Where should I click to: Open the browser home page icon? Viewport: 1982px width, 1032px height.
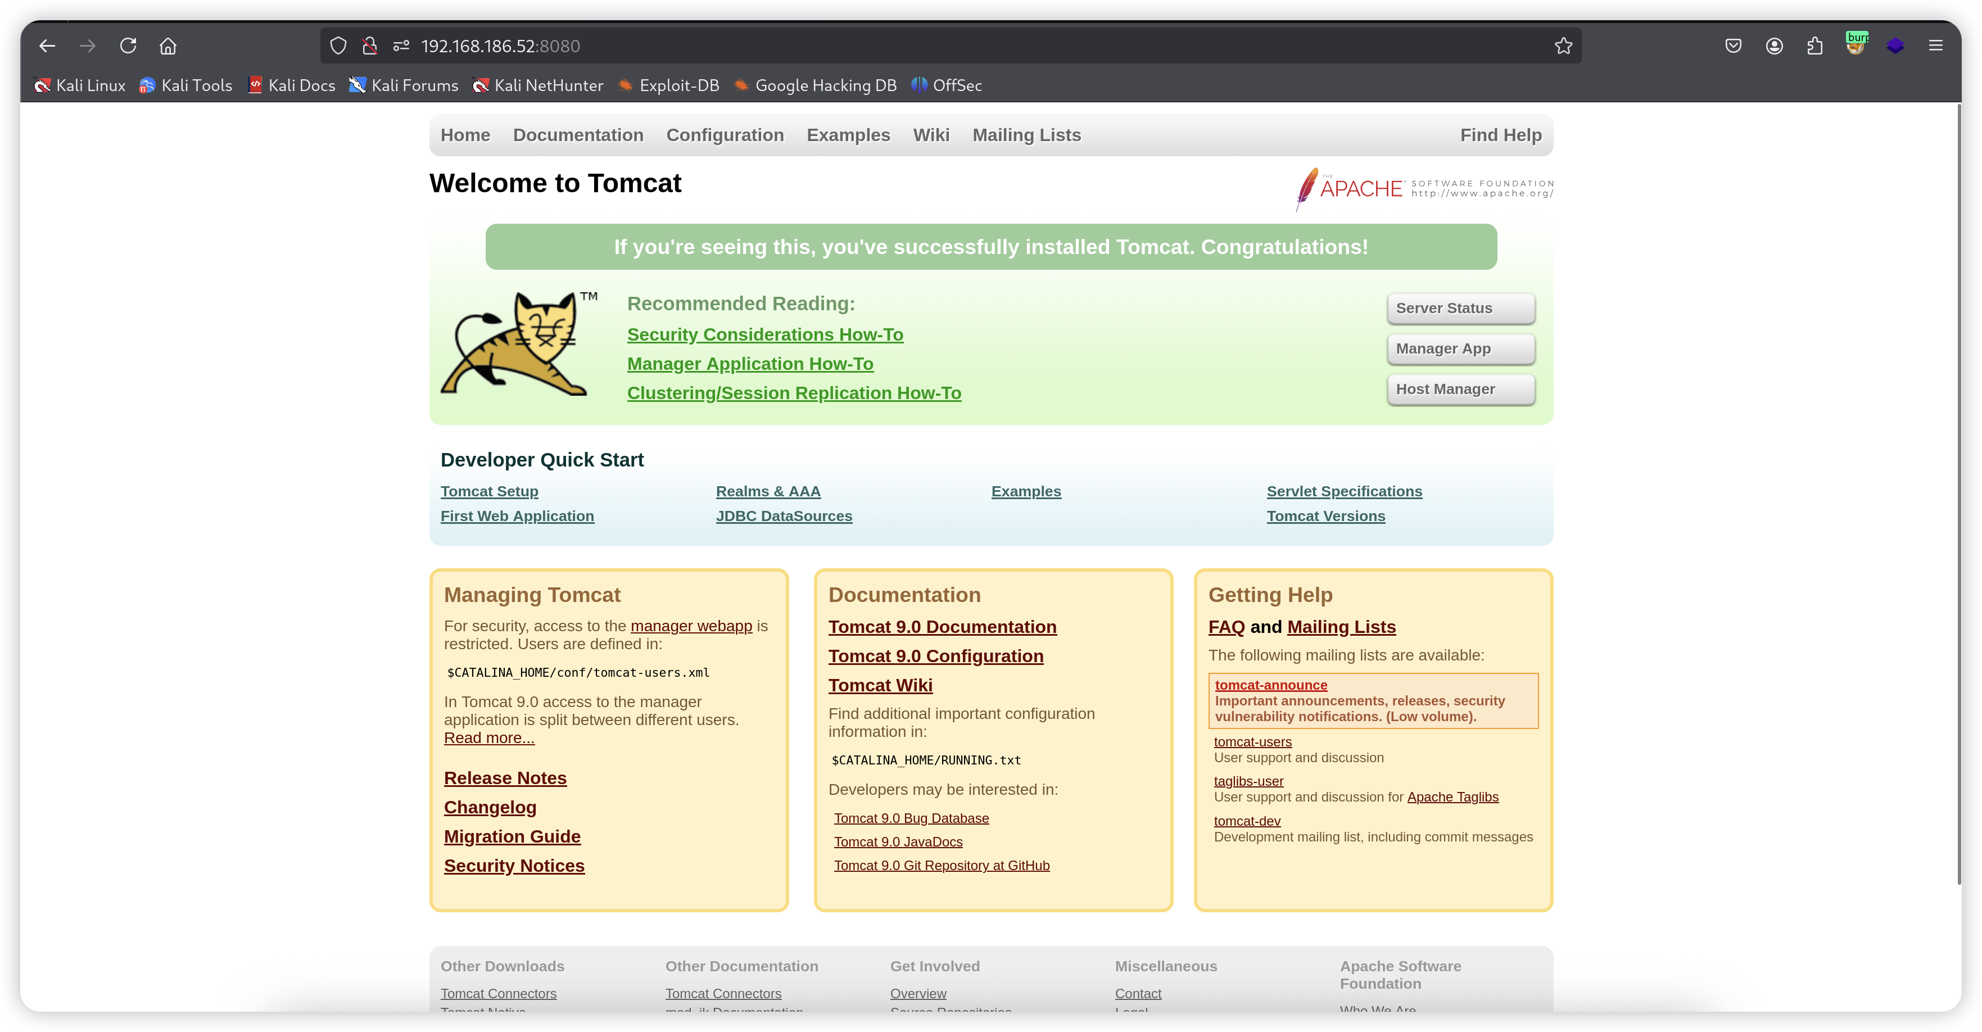168,46
